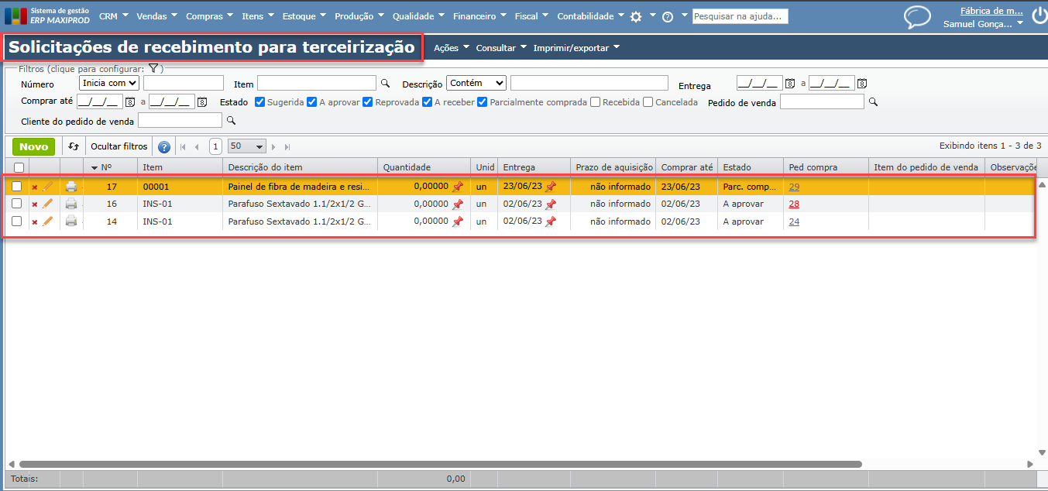Uncheck the Sugerida state filter

pos(259,101)
